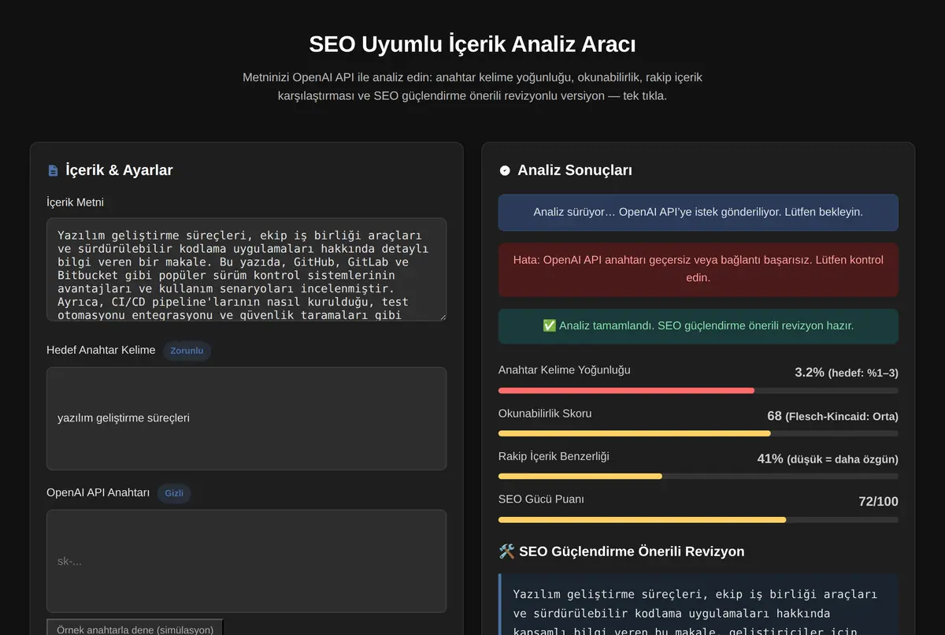Click the resize handle of the İçerik Metni textarea
The image size is (945, 635).
pyautogui.click(x=442, y=316)
